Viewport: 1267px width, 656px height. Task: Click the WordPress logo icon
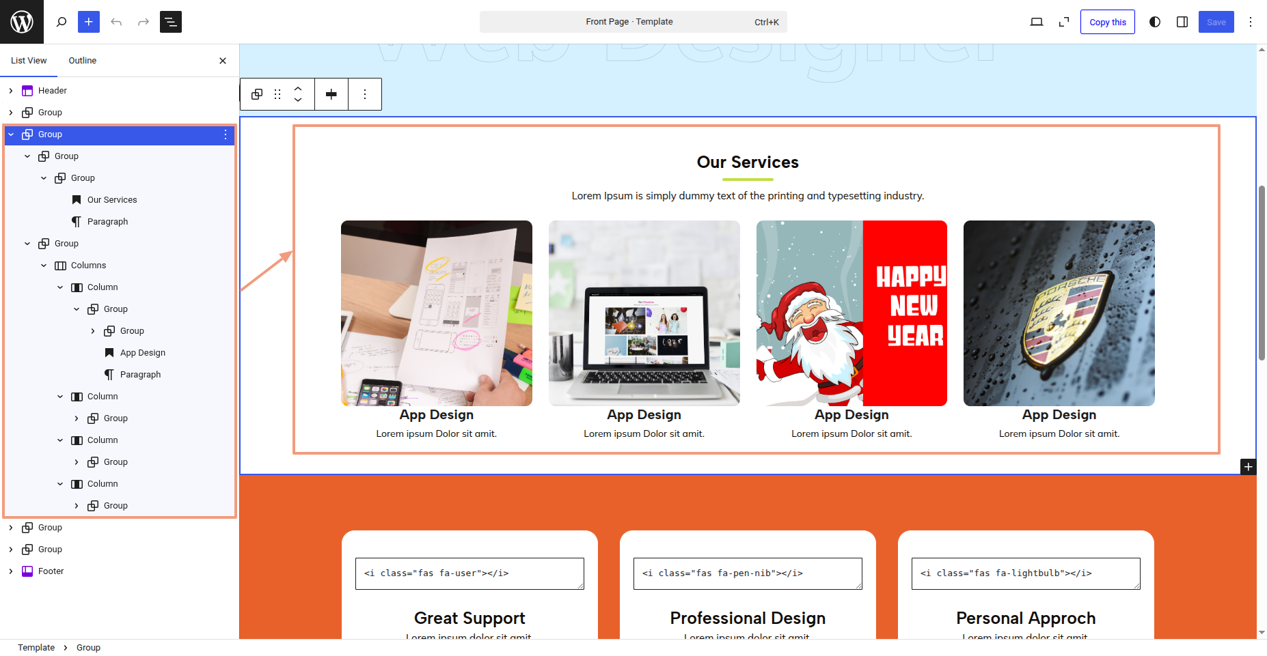click(22, 22)
